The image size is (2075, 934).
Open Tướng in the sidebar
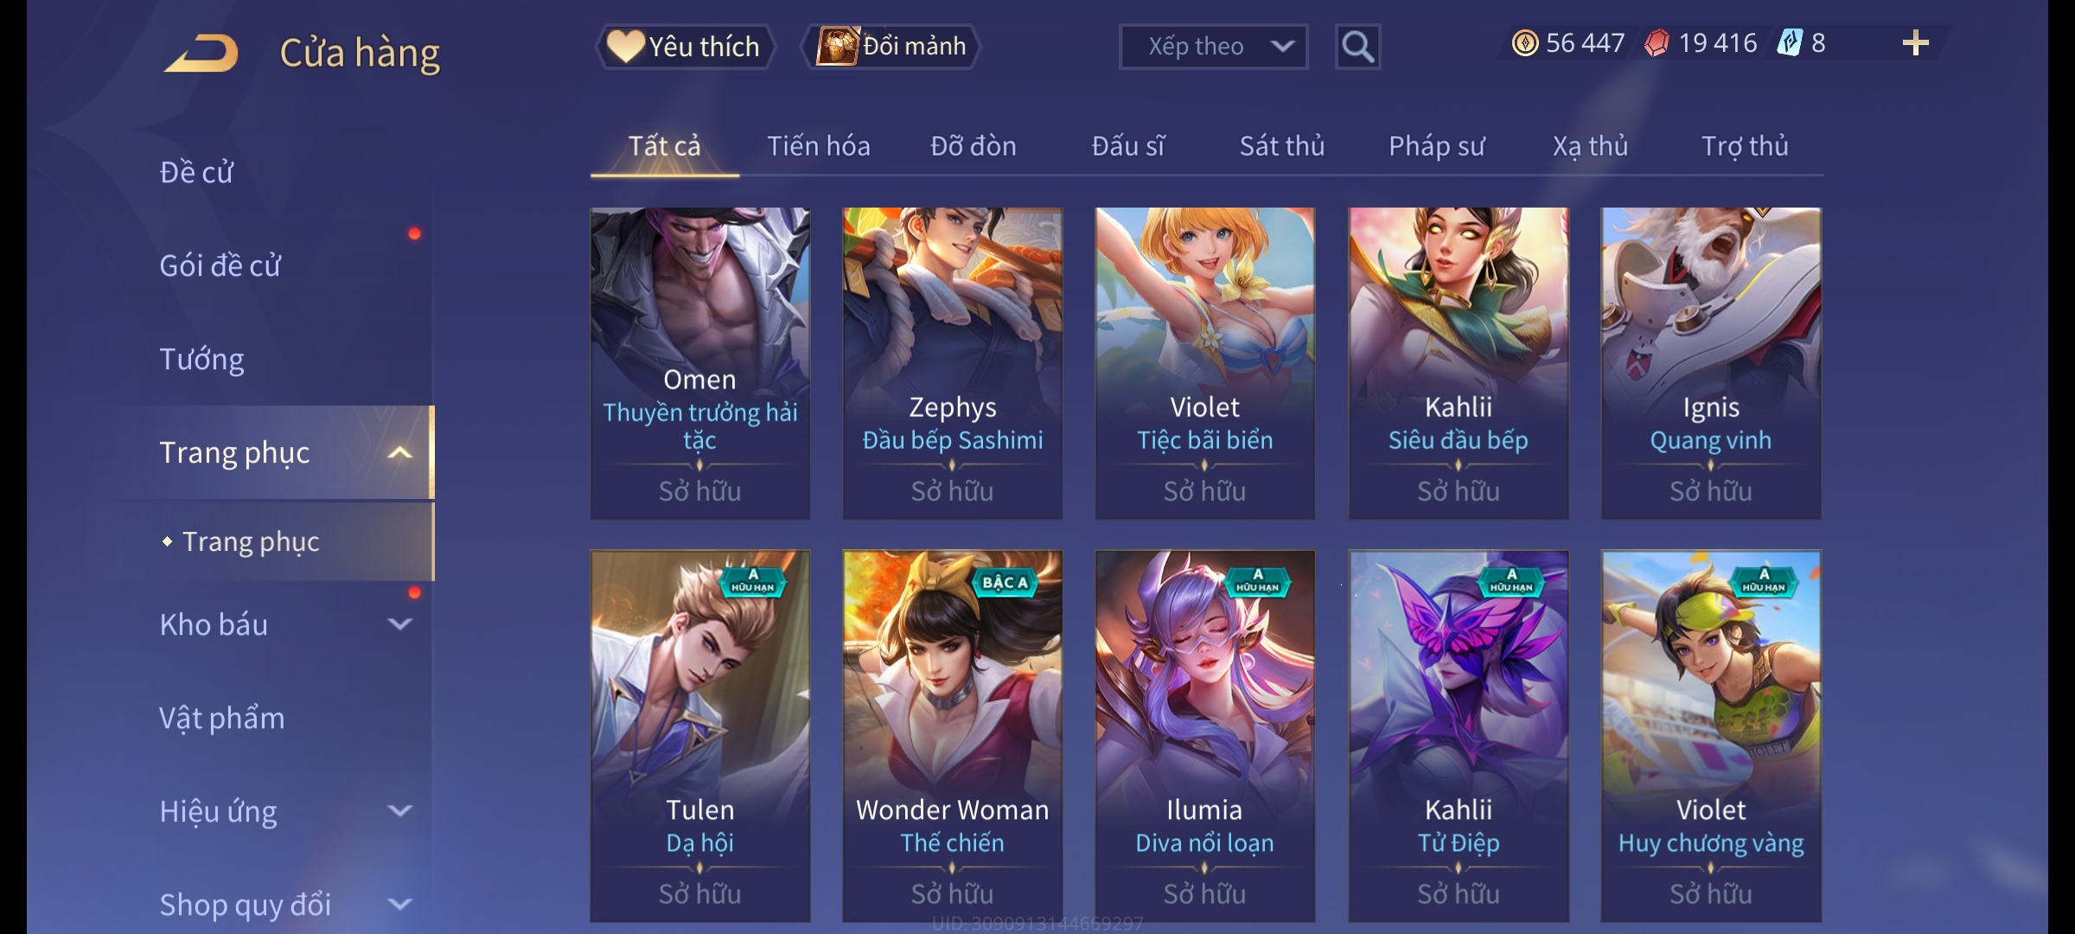(201, 359)
